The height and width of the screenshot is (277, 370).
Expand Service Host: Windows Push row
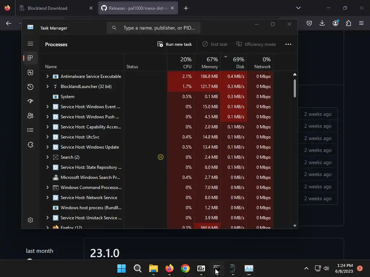pyautogui.click(x=47, y=117)
